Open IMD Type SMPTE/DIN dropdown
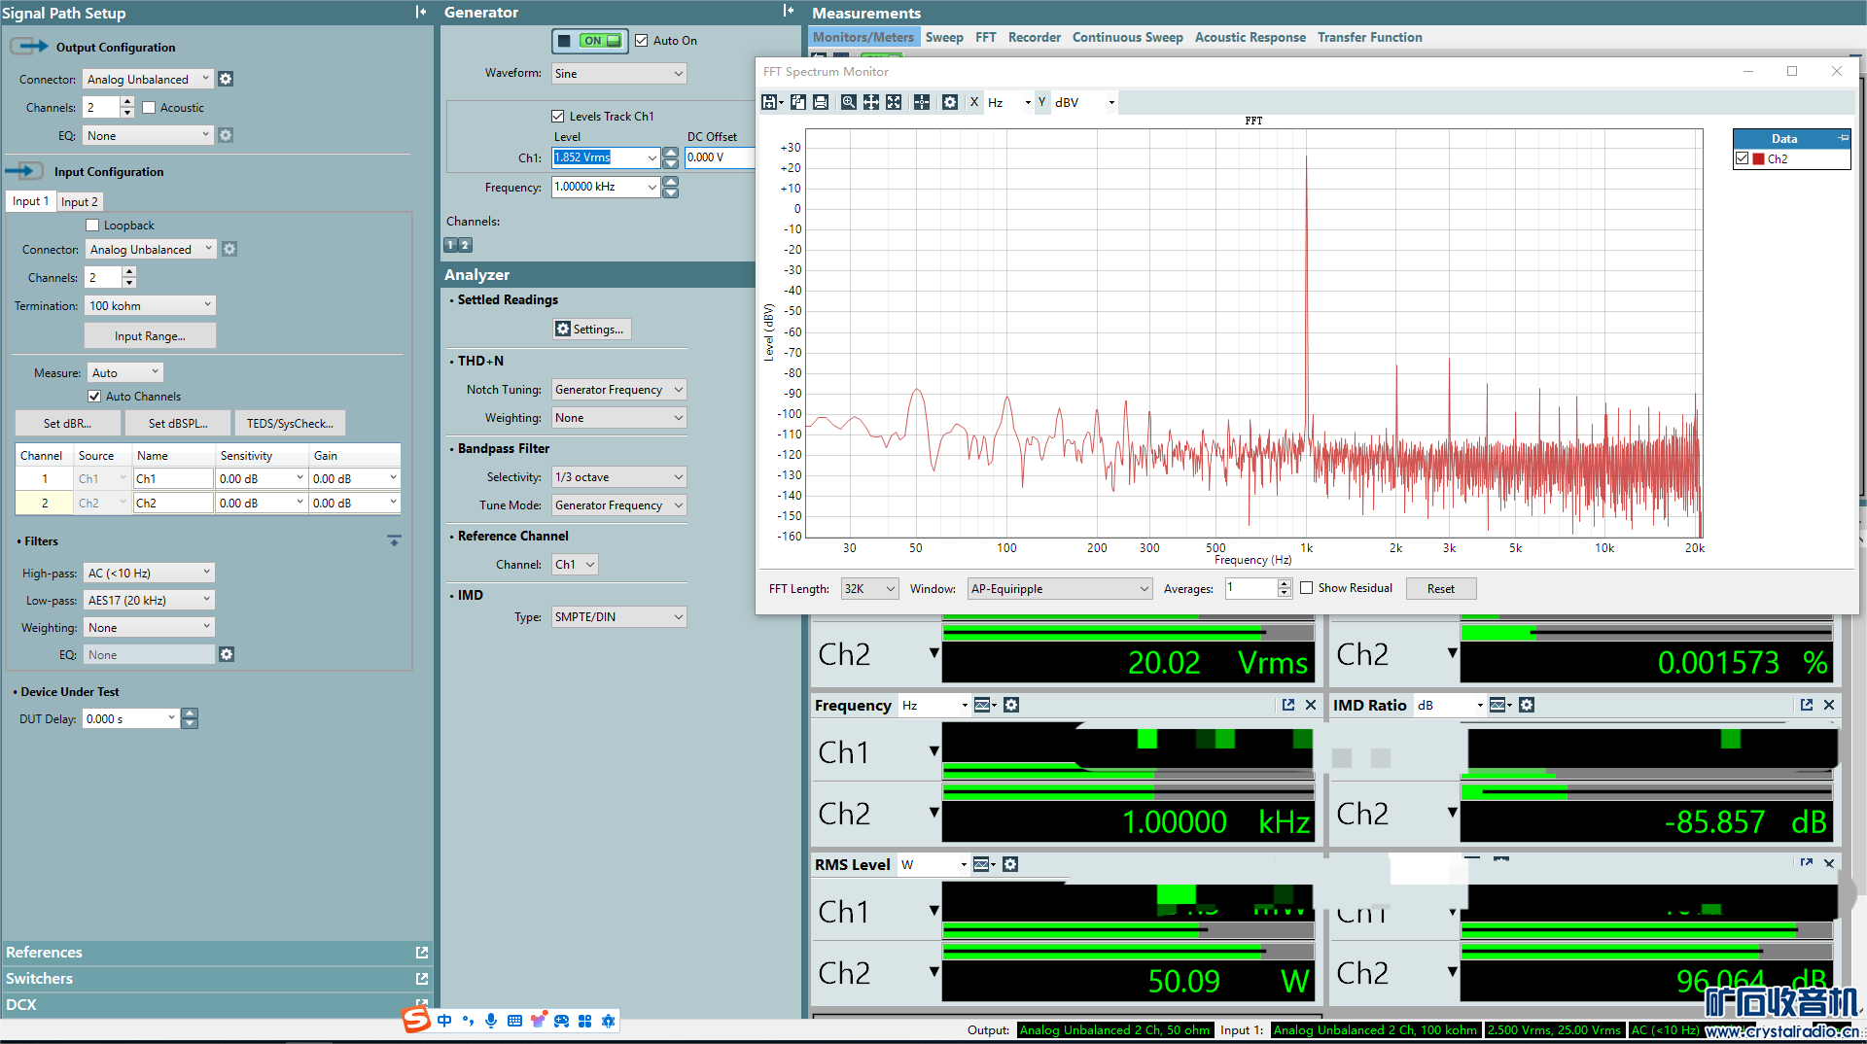The width and height of the screenshot is (1867, 1044). coord(618,617)
